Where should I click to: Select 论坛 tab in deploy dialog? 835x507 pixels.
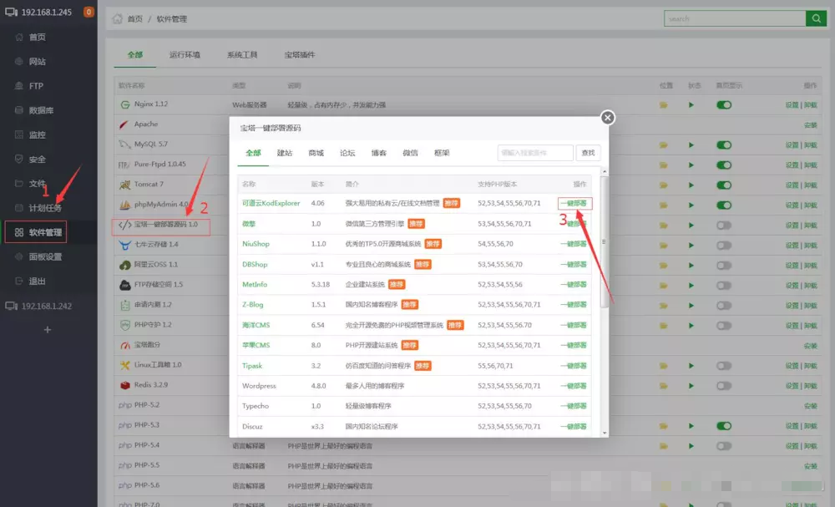point(347,153)
